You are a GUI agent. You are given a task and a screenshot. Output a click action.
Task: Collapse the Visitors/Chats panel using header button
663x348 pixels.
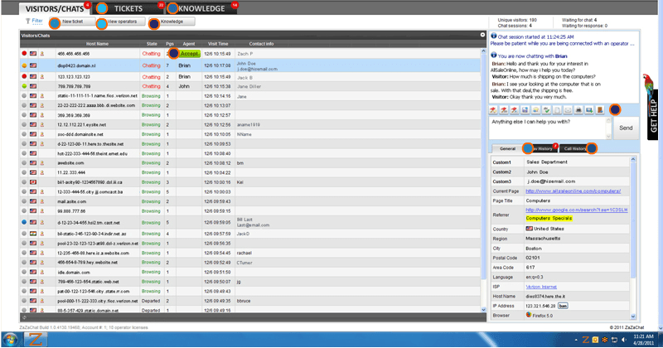(482, 35)
